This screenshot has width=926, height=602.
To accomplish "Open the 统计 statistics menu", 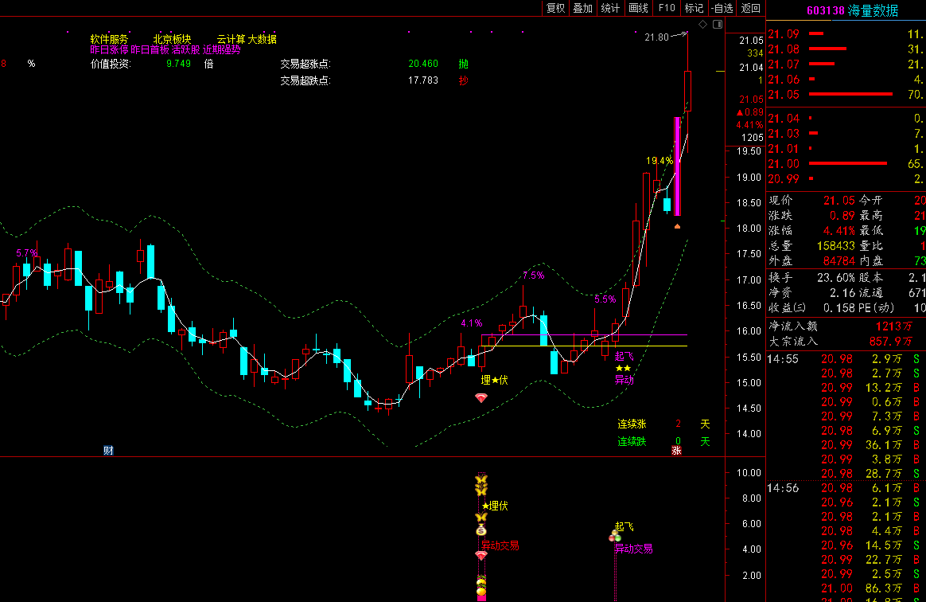I will pos(610,8).
